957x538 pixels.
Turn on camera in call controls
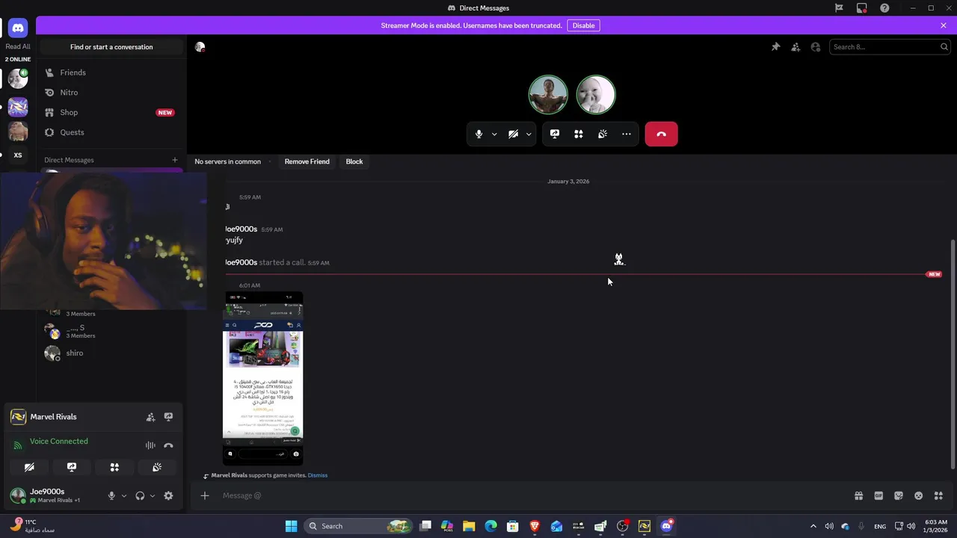tap(513, 134)
